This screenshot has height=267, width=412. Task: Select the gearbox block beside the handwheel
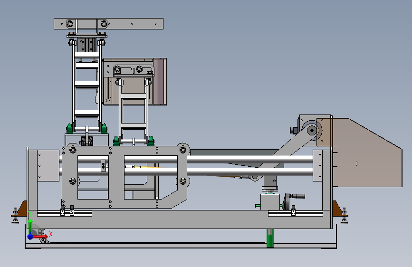[x=270, y=202]
